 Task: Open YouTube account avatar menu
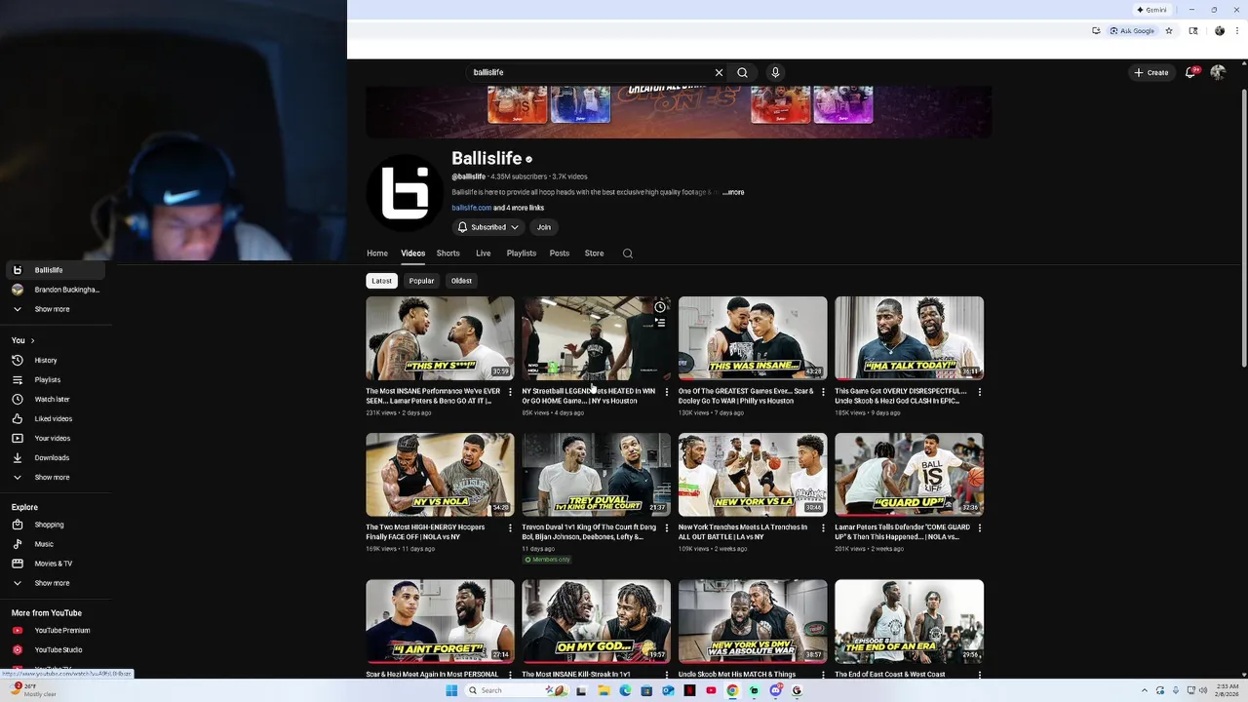(1218, 72)
